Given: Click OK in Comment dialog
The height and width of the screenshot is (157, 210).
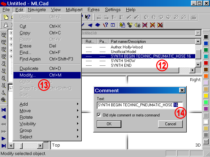Looking at the screenshot, I should (x=109, y=124).
